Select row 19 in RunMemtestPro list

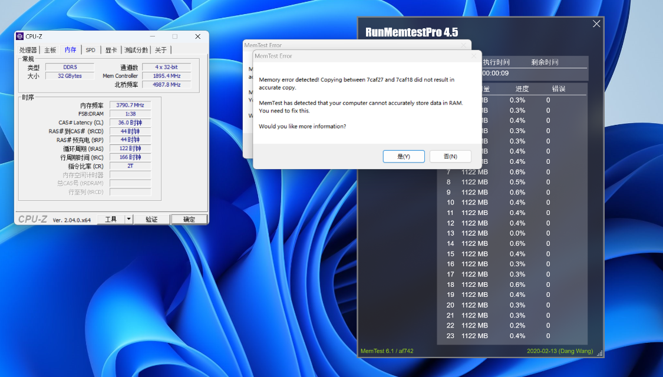coord(512,295)
